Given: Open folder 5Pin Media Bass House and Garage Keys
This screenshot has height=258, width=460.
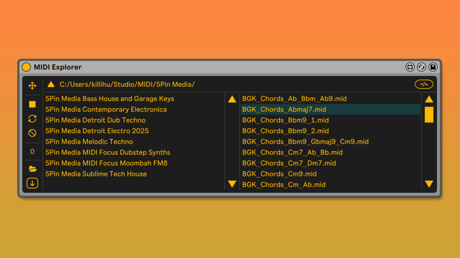Looking at the screenshot, I should [110, 99].
